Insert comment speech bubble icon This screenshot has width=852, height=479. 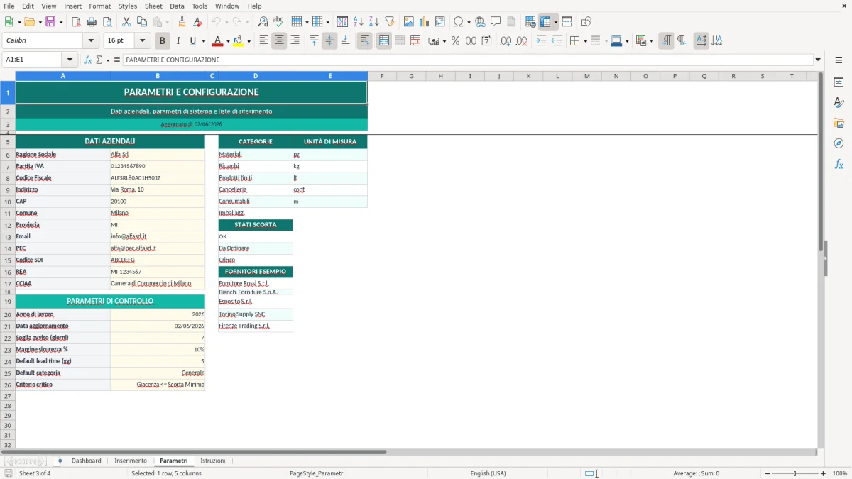496,22
